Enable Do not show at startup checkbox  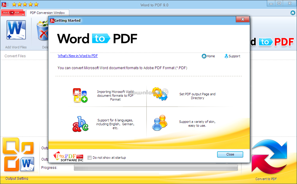point(90,158)
